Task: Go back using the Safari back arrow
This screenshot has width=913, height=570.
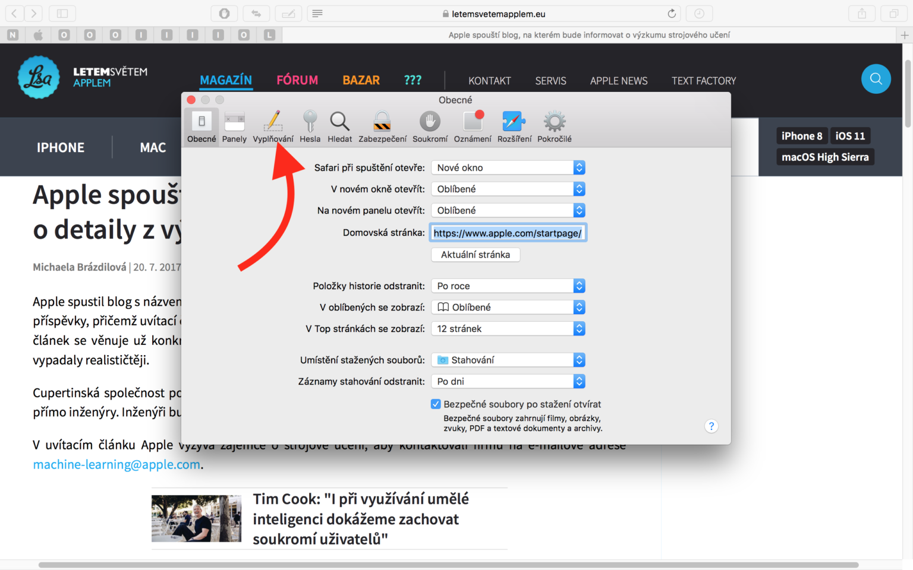Action: pyautogui.click(x=14, y=13)
